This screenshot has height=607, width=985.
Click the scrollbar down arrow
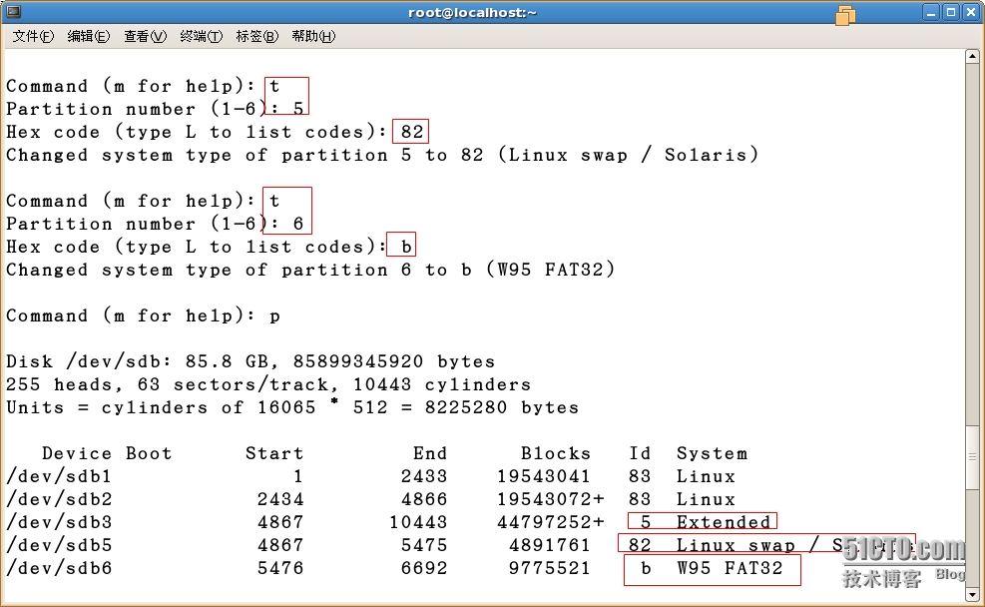click(x=972, y=594)
